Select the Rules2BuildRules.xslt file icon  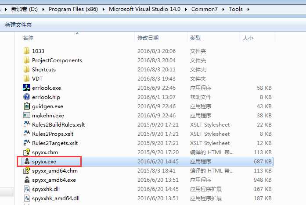[x=26, y=124]
